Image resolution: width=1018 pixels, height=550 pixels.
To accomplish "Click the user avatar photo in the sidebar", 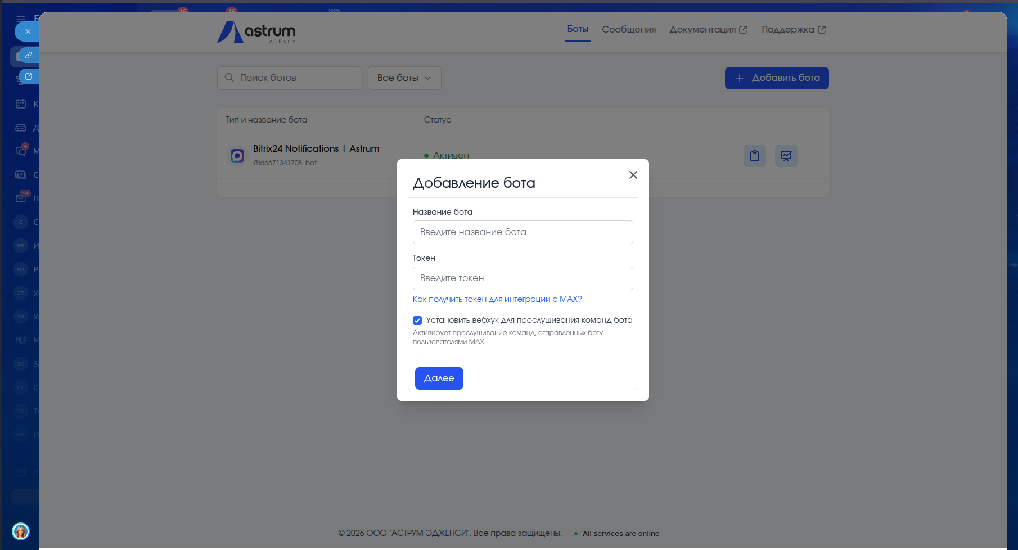I will click(21, 531).
